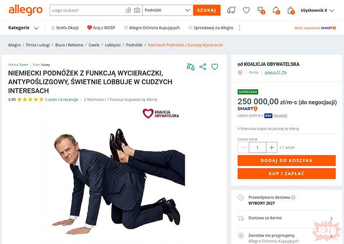
Task: Add offer to favorites with heart toggle
Action: click(x=215, y=67)
